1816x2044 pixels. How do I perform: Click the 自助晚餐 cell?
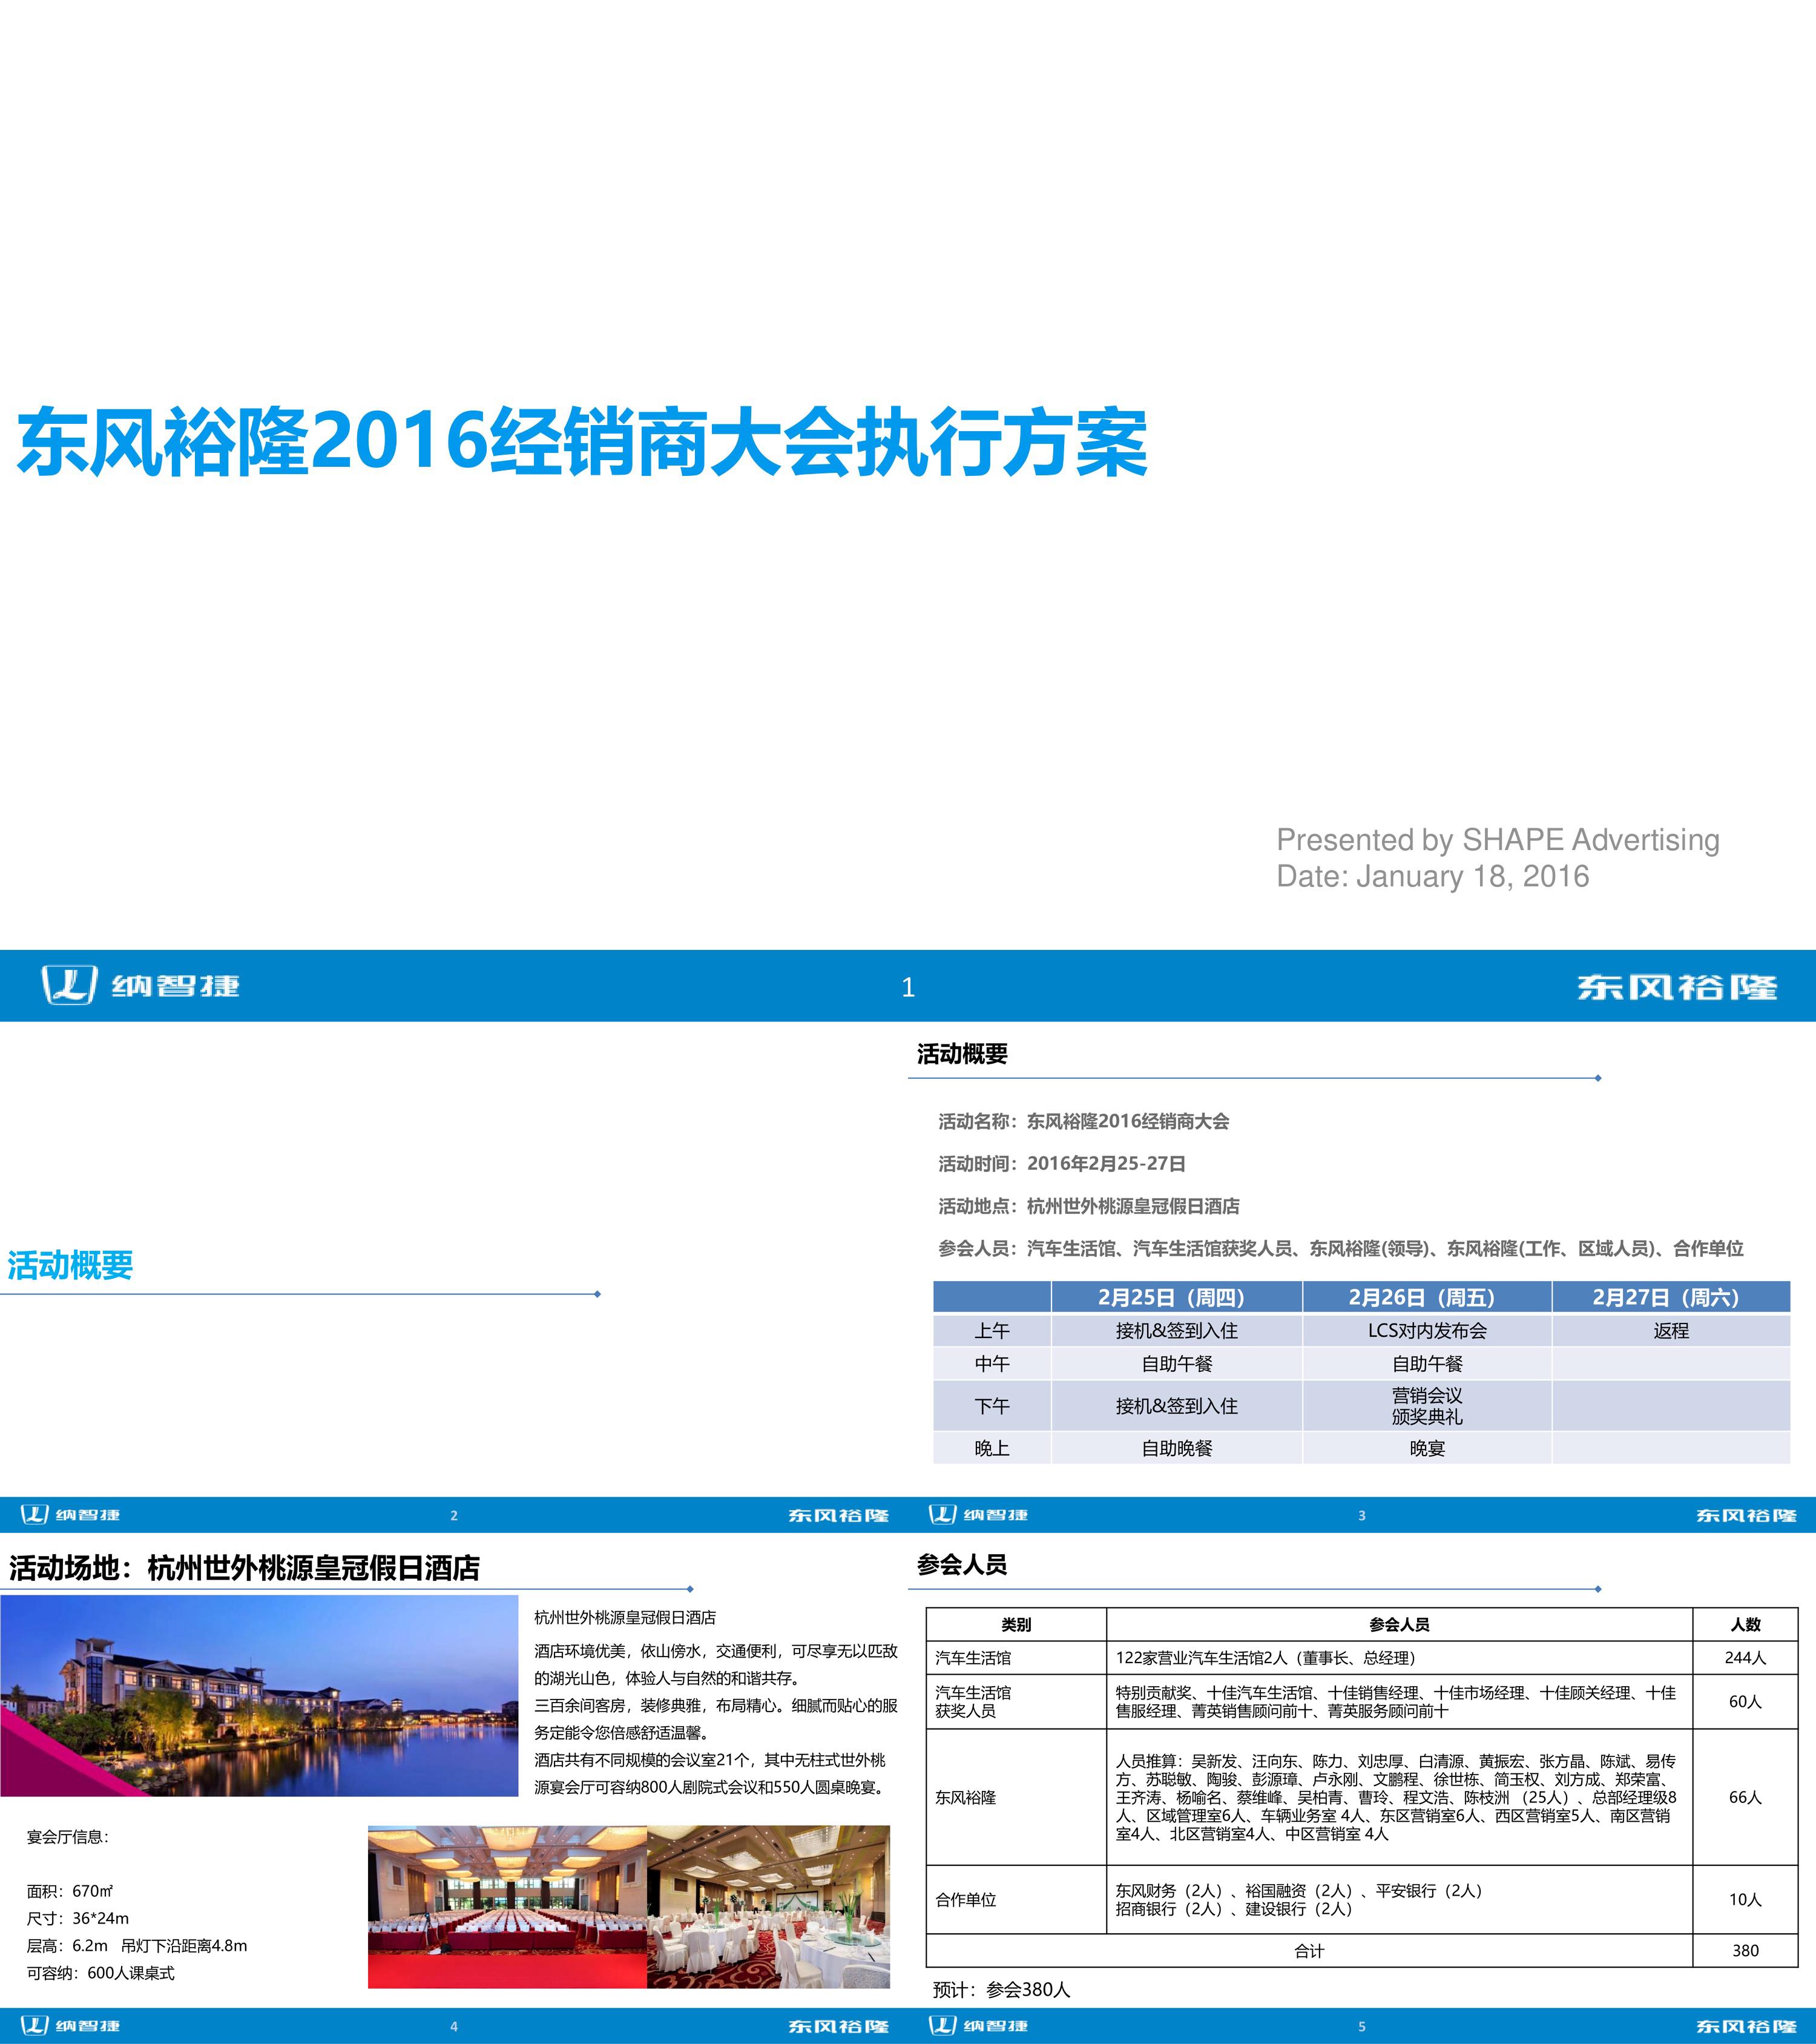click(x=1176, y=1447)
